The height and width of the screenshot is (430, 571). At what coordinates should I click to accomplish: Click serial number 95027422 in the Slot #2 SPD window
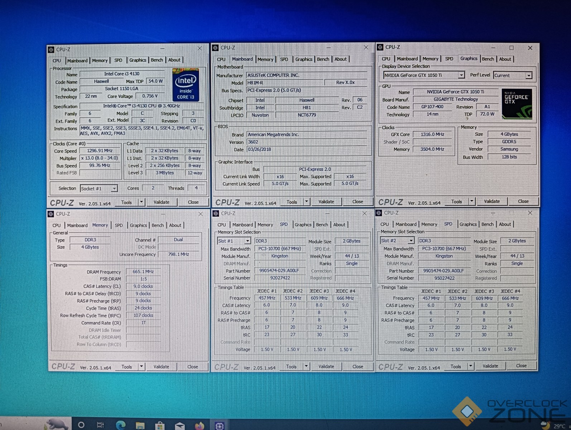click(x=444, y=278)
